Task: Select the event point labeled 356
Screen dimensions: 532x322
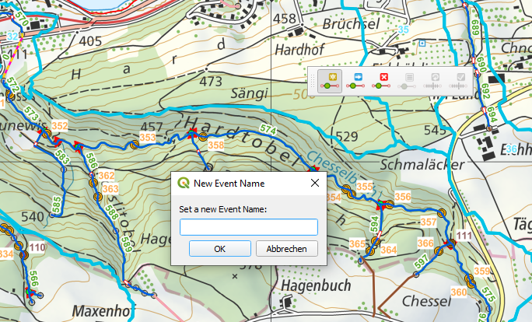Action: click(402, 198)
